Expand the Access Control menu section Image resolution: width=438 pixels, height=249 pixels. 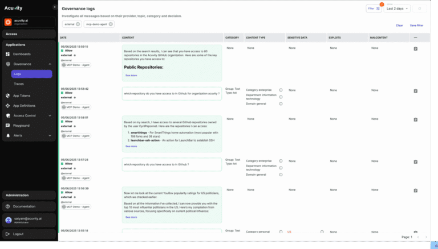click(51, 115)
